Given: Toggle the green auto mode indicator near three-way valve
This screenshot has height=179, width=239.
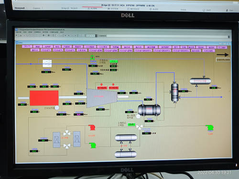Looking at the screenshot, I should click(131, 124).
